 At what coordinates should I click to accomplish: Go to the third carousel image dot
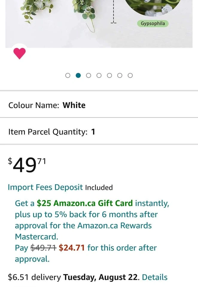(x=89, y=75)
